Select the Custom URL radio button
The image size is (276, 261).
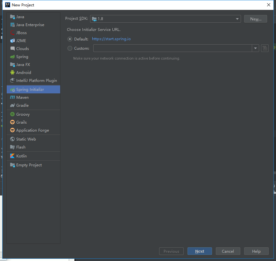tap(70, 48)
